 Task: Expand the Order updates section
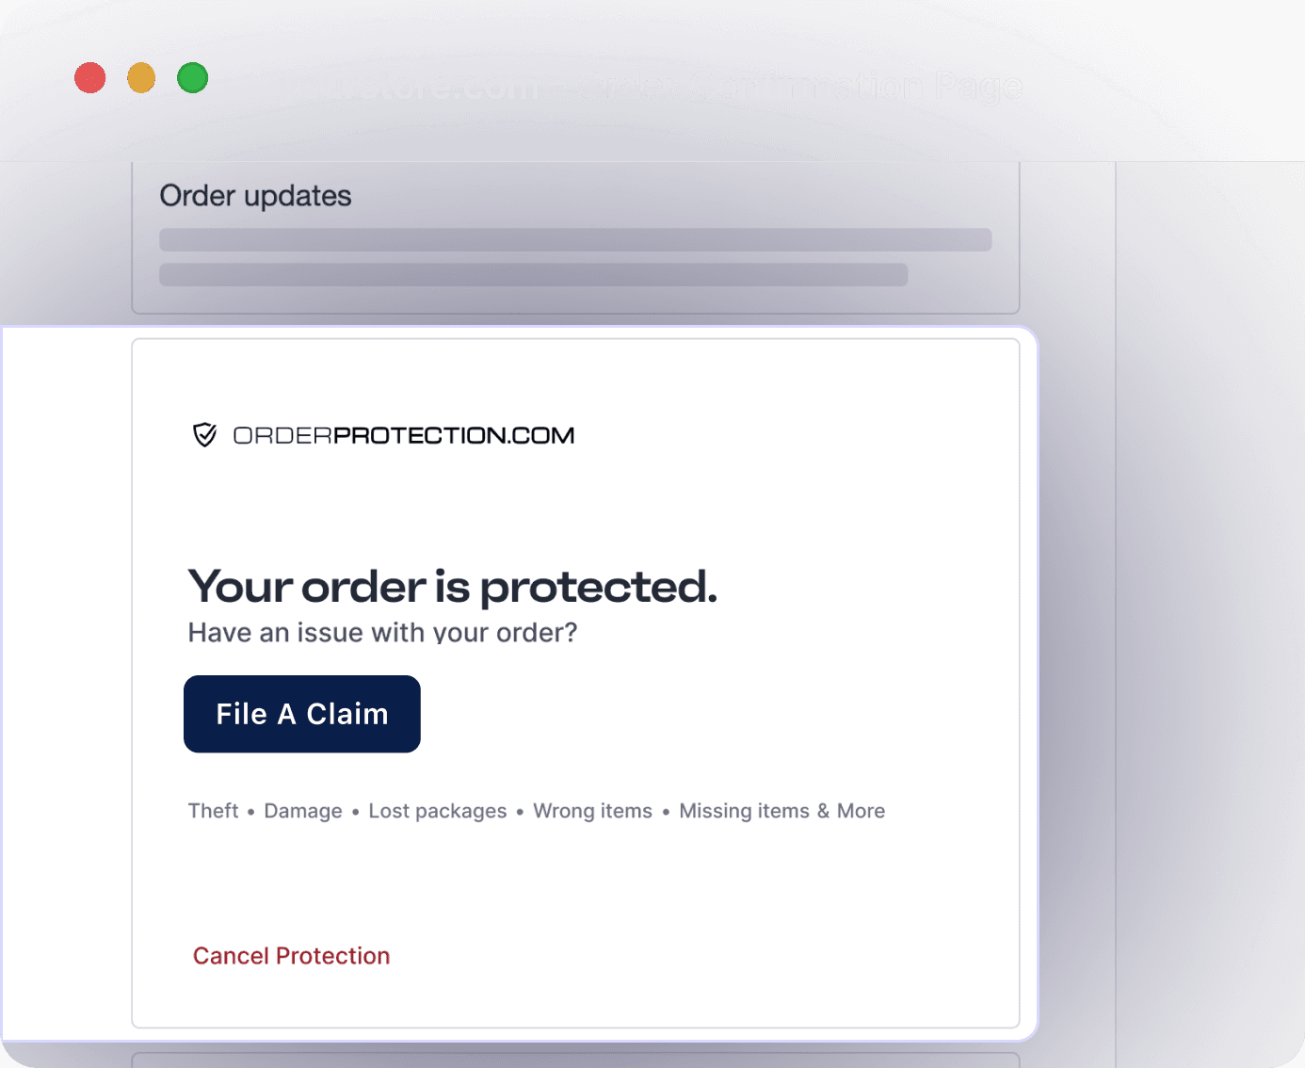tap(255, 195)
